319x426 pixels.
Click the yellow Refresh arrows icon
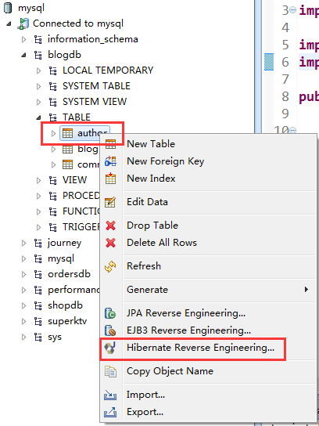[x=110, y=266]
